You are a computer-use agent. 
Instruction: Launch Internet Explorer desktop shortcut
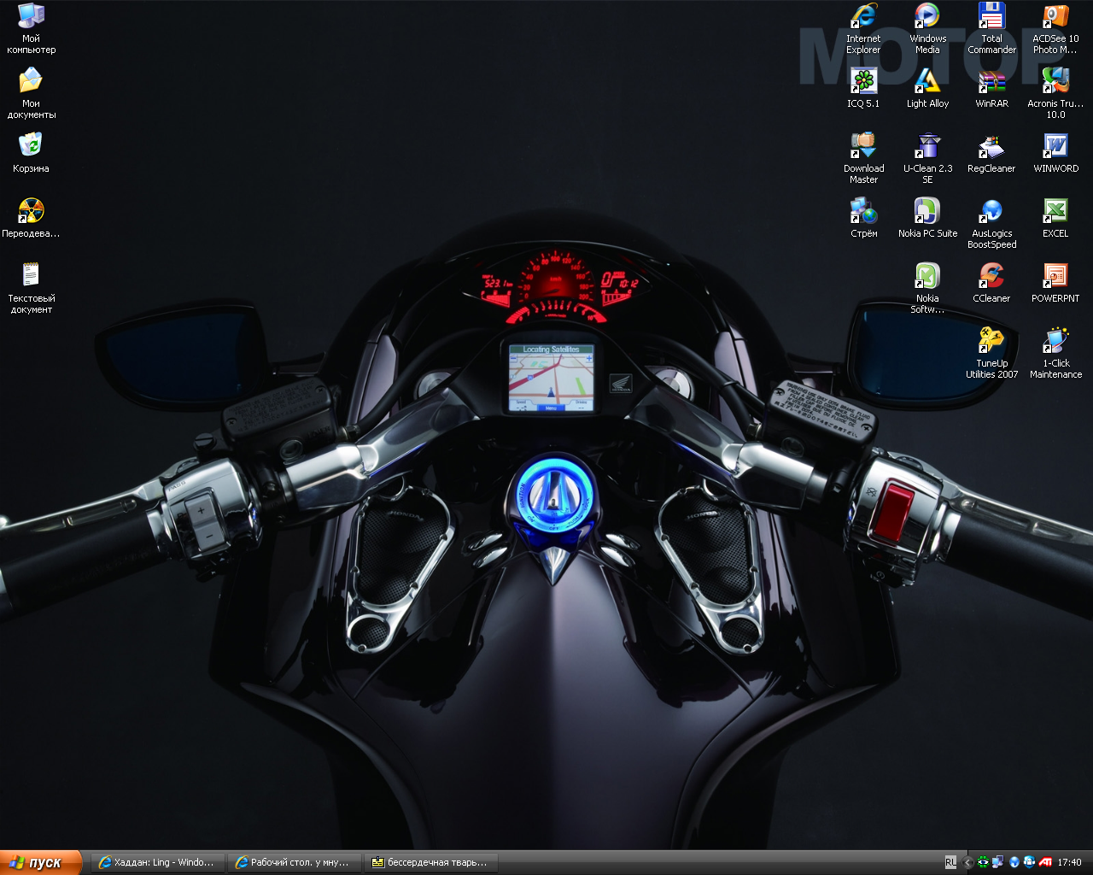click(863, 16)
